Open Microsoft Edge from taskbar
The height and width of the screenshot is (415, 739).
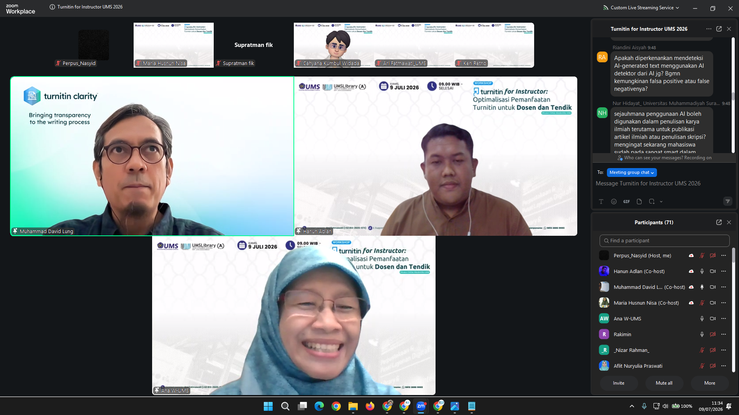(x=319, y=406)
